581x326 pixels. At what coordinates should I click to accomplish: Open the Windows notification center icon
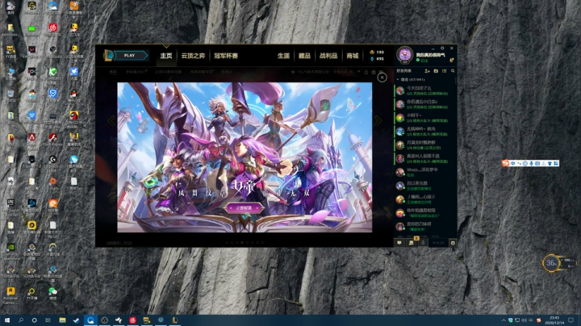[571, 320]
